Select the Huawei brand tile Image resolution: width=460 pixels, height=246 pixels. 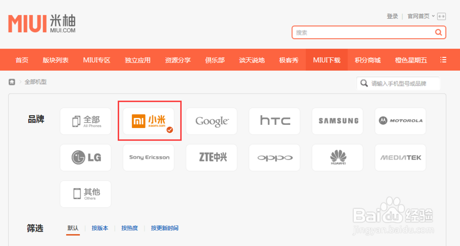(337, 157)
